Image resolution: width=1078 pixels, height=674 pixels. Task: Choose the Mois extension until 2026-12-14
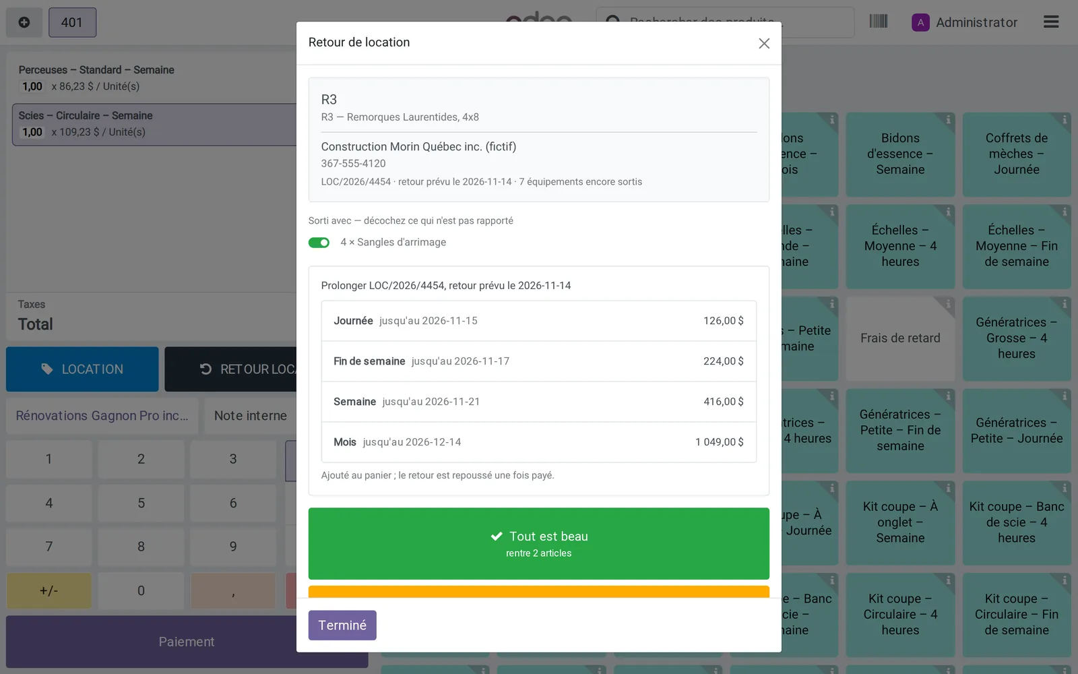tap(539, 442)
